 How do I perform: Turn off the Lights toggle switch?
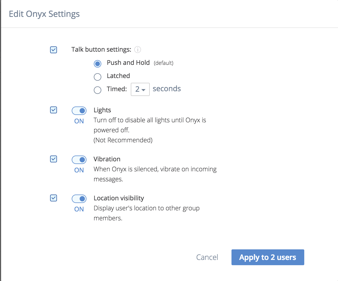pyautogui.click(x=79, y=111)
